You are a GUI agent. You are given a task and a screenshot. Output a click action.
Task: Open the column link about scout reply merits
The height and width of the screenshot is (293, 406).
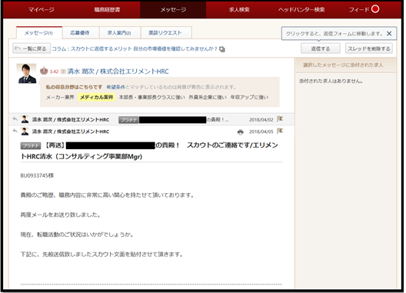pos(135,48)
